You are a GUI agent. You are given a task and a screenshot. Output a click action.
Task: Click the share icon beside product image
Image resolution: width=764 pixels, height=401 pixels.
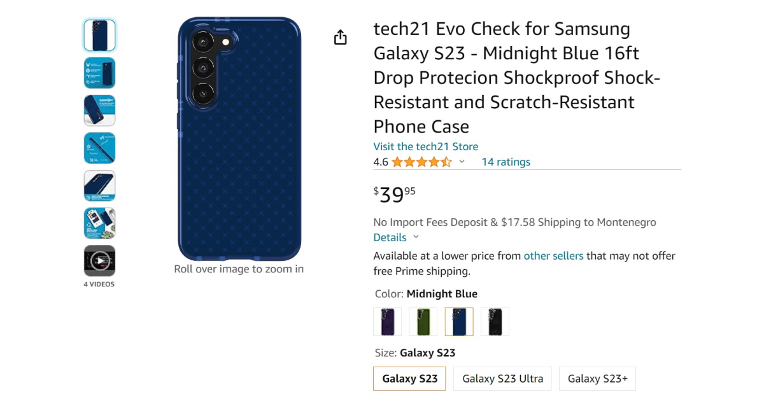click(x=341, y=38)
